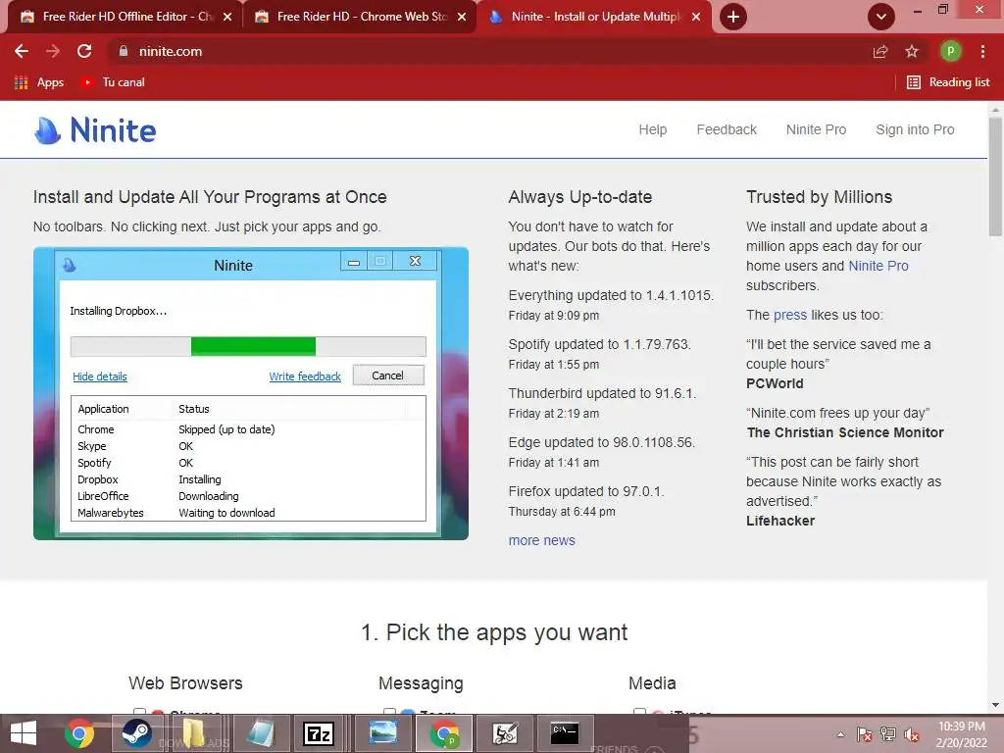Click the forward navigation arrow
1004x753 pixels.
coord(53,51)
